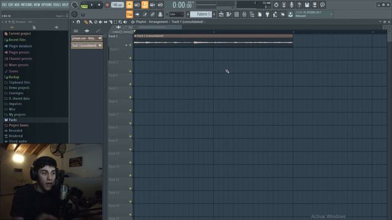Select the playlist Paint brush tool
392x220 pixels.
point(91,22)
